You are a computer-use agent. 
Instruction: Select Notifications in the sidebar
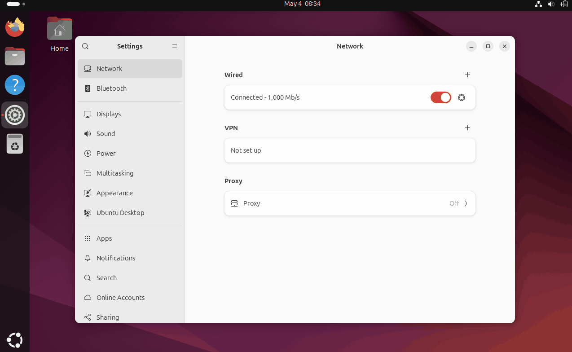pos(88,258)
